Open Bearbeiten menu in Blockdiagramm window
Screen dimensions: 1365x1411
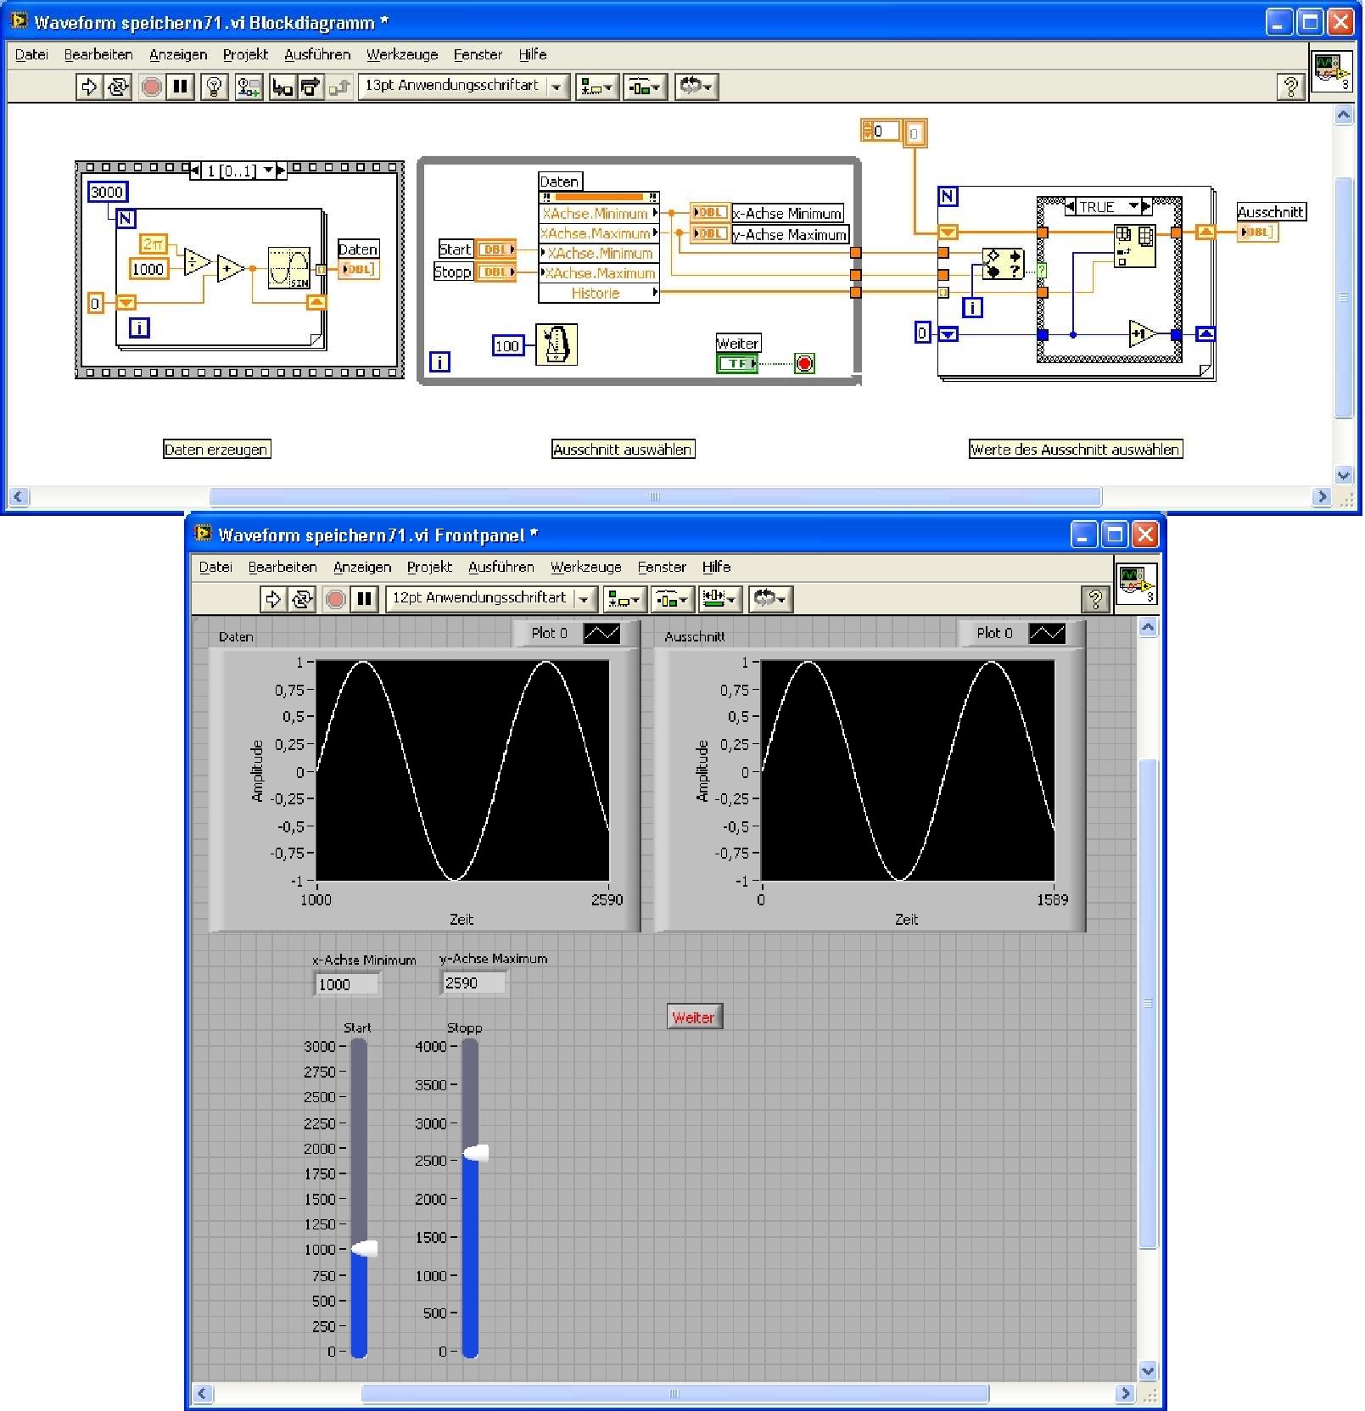click(x=98, y=54)
